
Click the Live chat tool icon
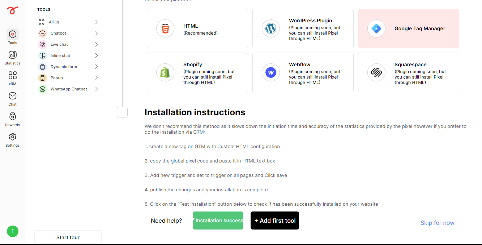pos(42,44)
